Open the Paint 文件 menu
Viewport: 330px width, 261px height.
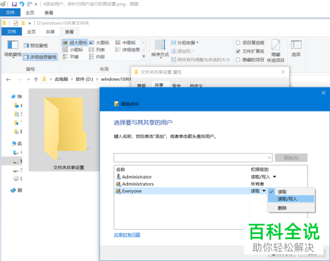point(10,13)
